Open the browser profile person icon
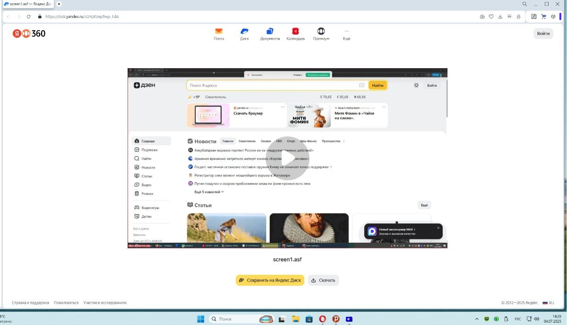The width and height of the screenshot is (567, 325). [518, 17]
